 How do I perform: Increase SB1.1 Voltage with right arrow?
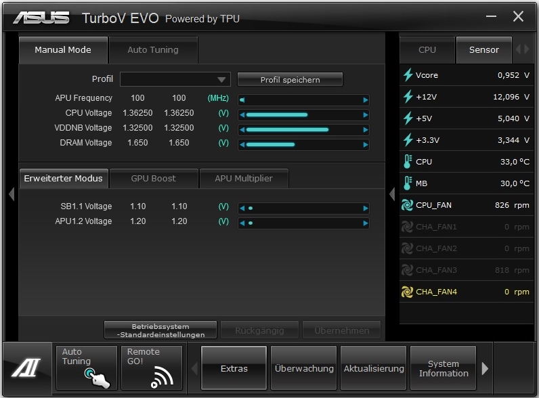(366, 208)
